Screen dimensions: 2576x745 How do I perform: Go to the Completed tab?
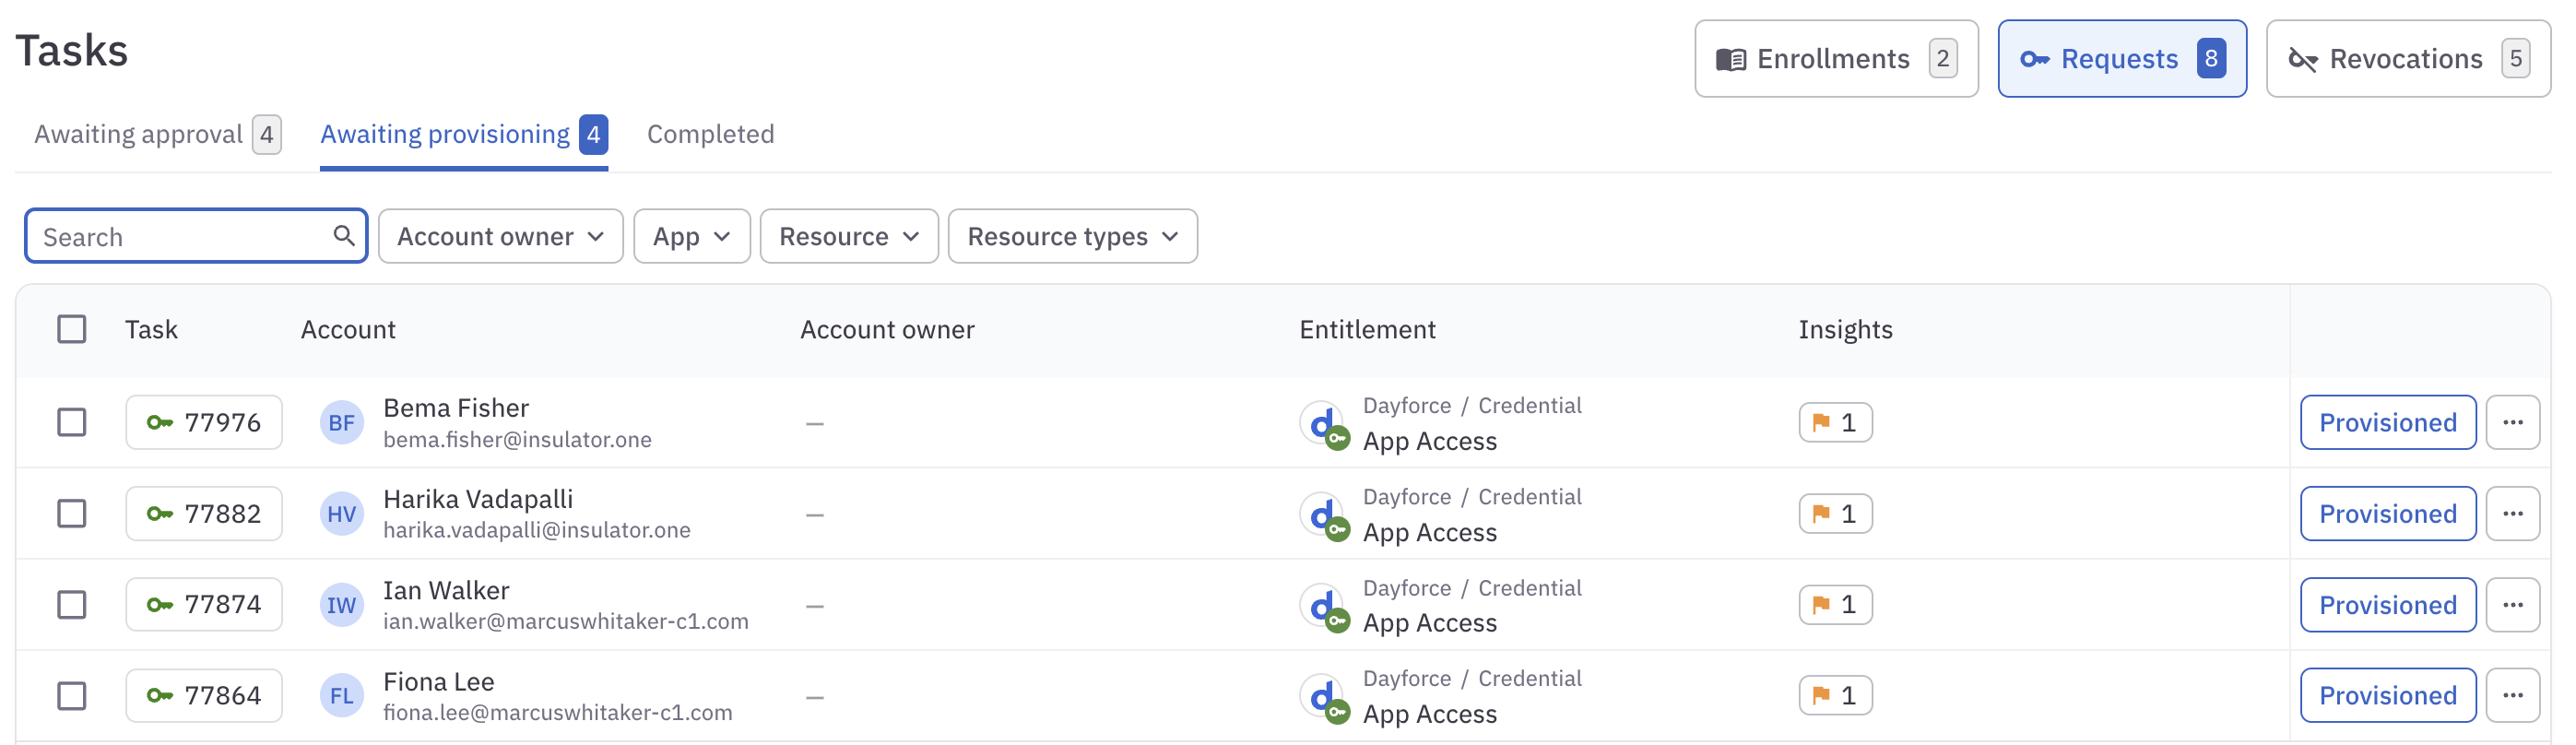(x=710, y=135)
